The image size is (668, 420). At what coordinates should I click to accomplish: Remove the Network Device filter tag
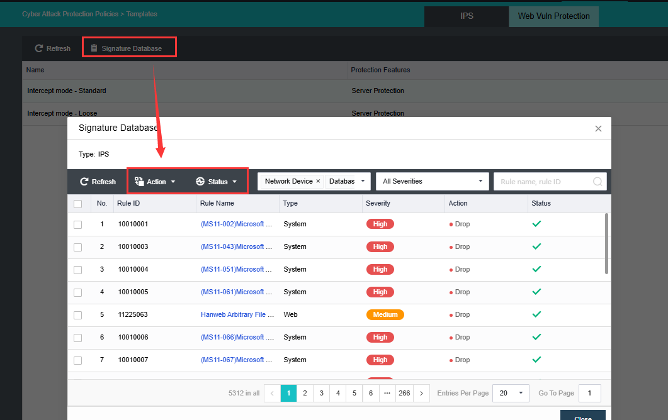(318, 181)
